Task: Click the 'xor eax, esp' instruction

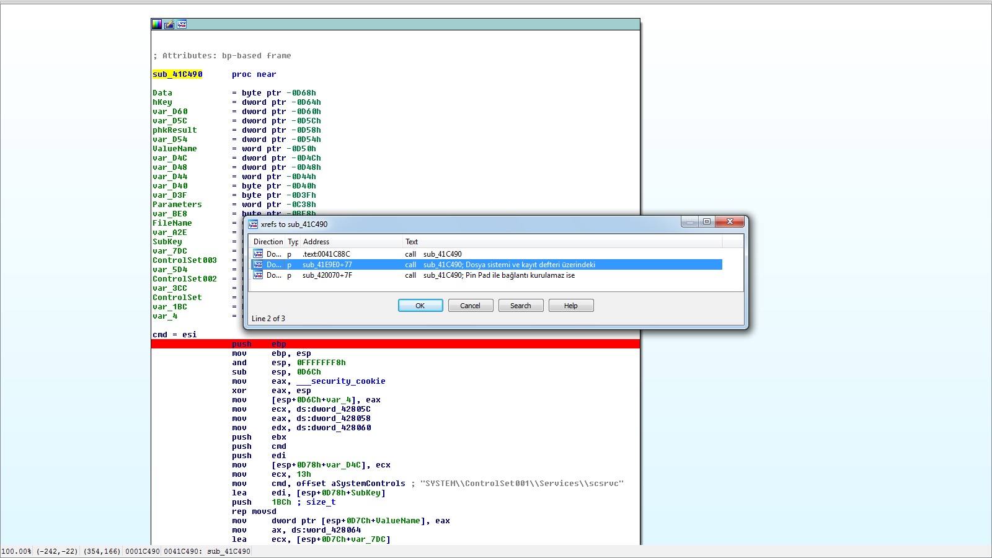Action: click(272, 391)
